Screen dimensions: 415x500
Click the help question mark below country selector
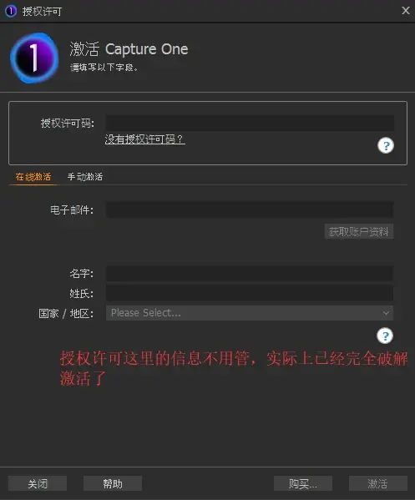coord(385,336)
